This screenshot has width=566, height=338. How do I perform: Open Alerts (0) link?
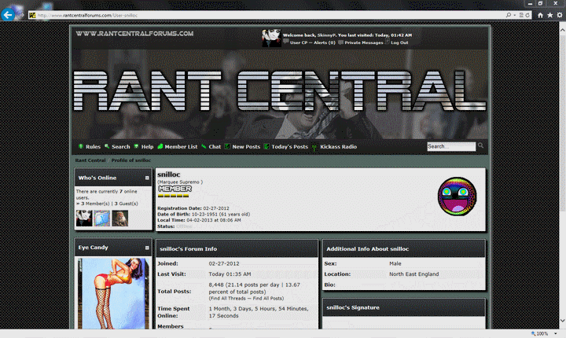pos(325,42)
